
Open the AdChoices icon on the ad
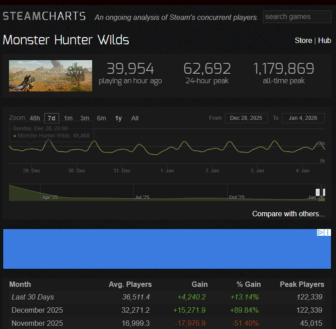[x=320, y=232]
